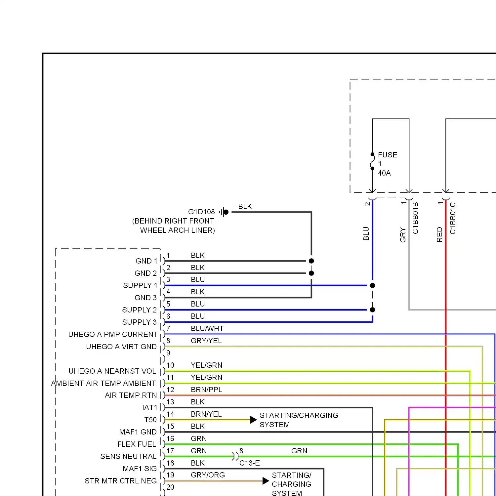
Task: Click the fuse symbol beside FUSE 1
Action: [372, 161]
